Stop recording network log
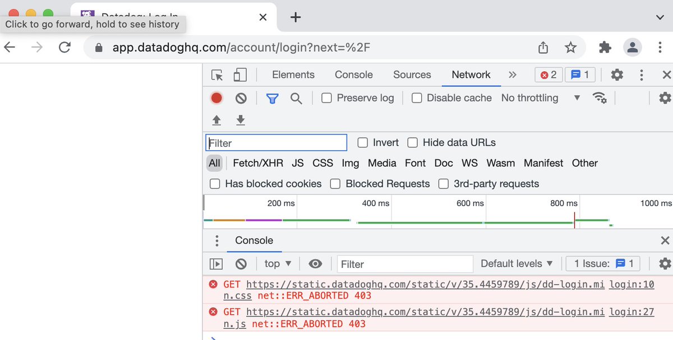Screen dimensions: 673x340 (x=216, y=98)
